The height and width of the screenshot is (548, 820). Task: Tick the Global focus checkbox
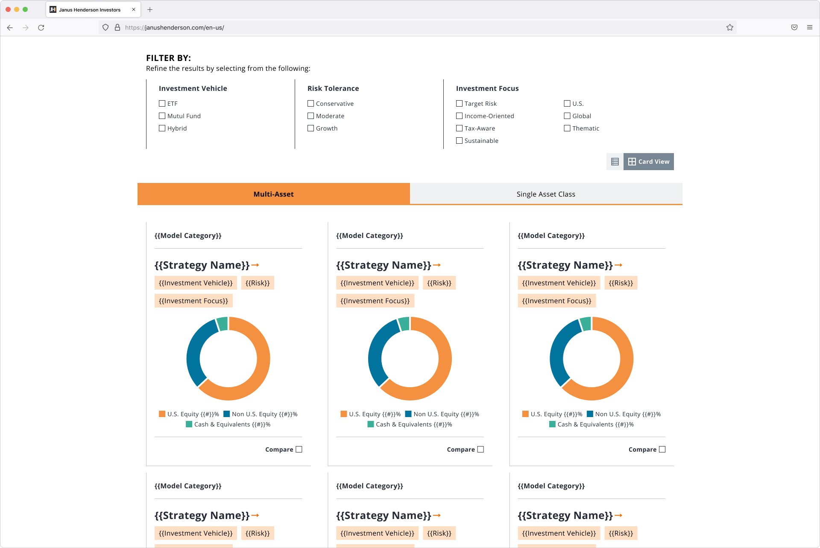click(x=567, y=116)
